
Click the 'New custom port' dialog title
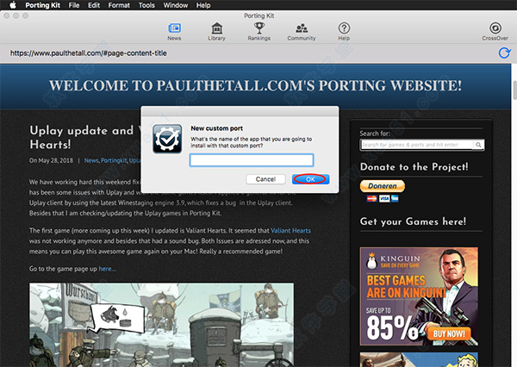[216, 128]
